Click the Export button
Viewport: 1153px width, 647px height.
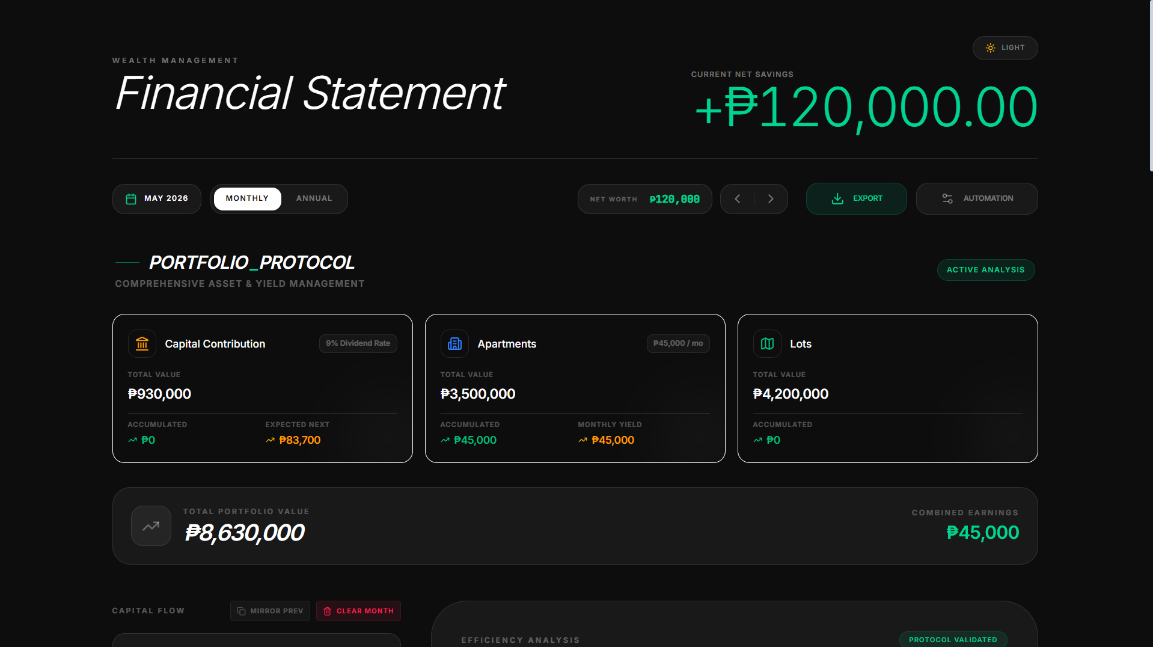[x=856, y=198]
